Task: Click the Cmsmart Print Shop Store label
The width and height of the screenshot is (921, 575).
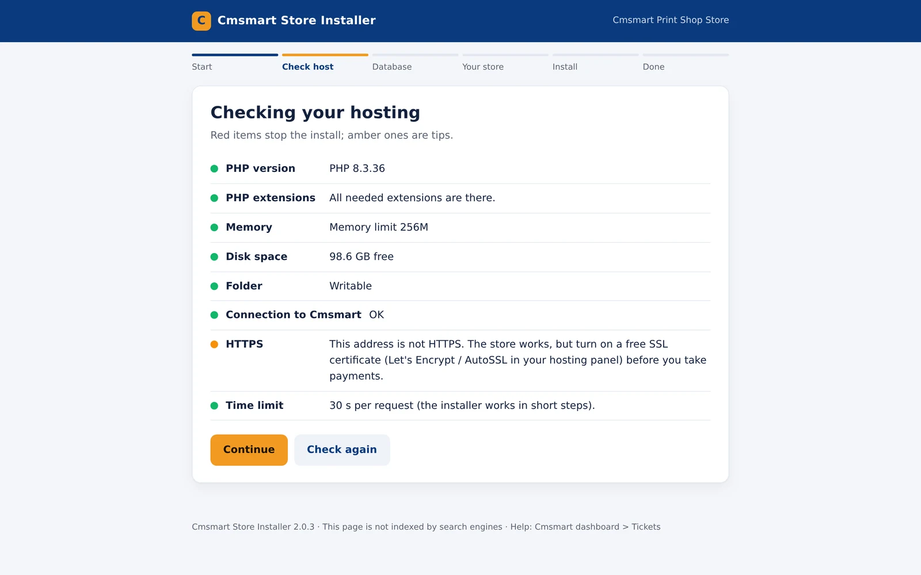Action: pyautogui.click(x=671, y=20)
